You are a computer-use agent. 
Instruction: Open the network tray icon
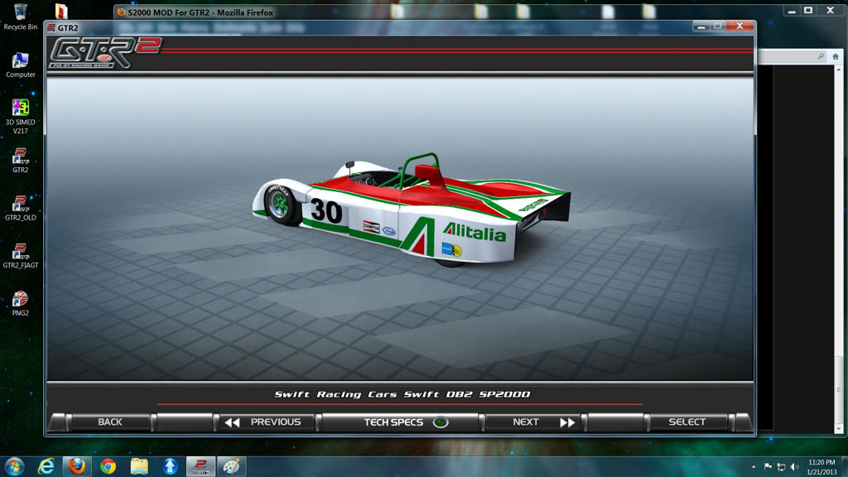[x=781, y=467]
